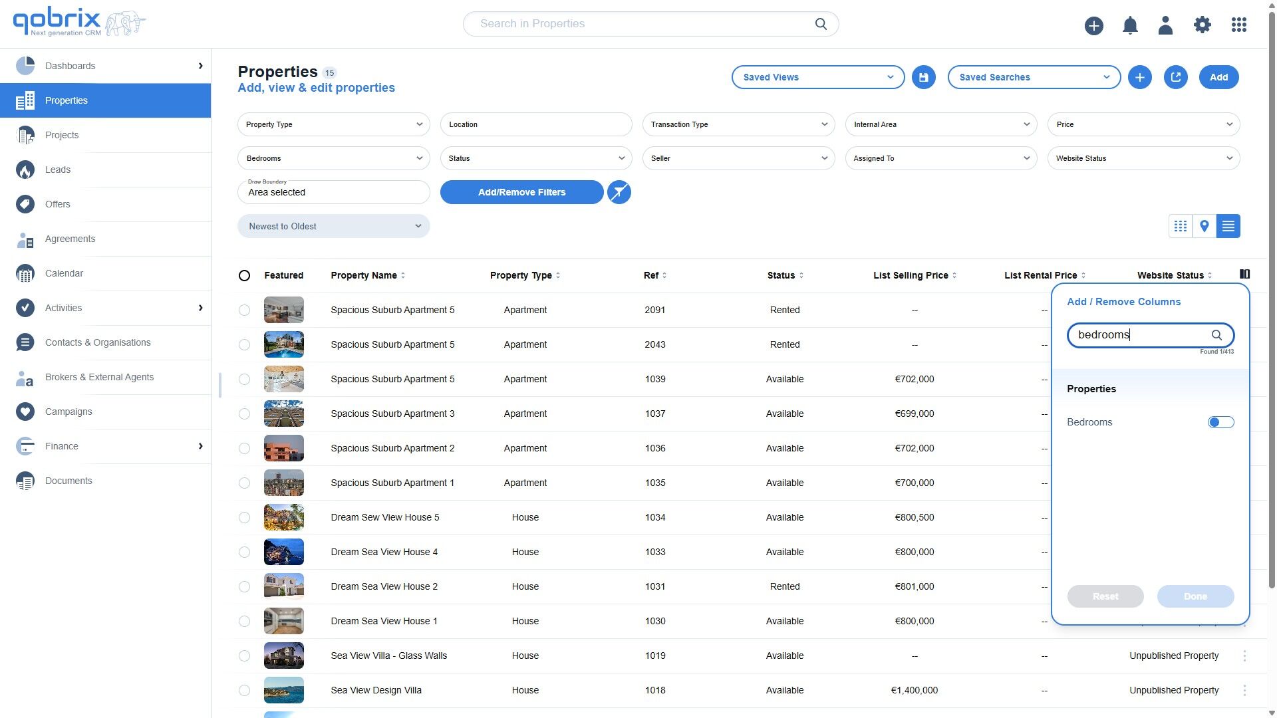1277x718 pixels.
Task: Open the Property Type filter dropdown
Action: pyautogui.click(x=333, y=124)
